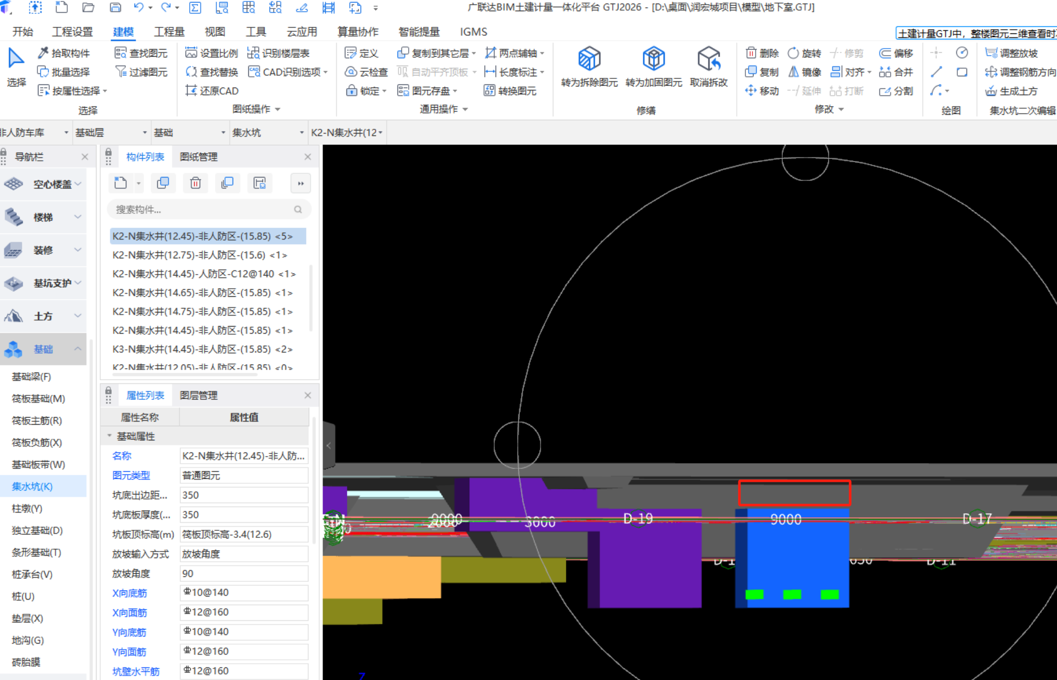Image resolution: width=1057 pixels, height=680 pixels.
Task: Edit 坑底出边距 value 350
Action: pyautogui.click(x=244, y=495)
